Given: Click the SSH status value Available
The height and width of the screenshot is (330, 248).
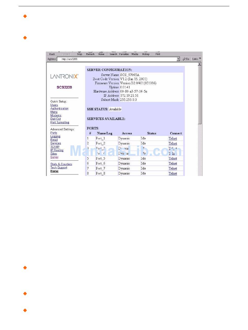Looking at the screenshot, I should (115, 109).
